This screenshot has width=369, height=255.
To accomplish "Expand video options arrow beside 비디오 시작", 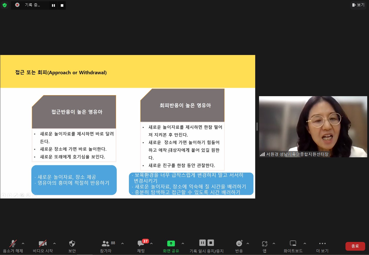I will [x=54, y=243].
